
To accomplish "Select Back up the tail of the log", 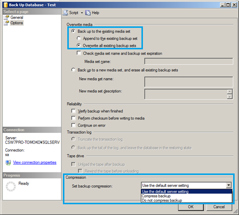I will 73,148.
